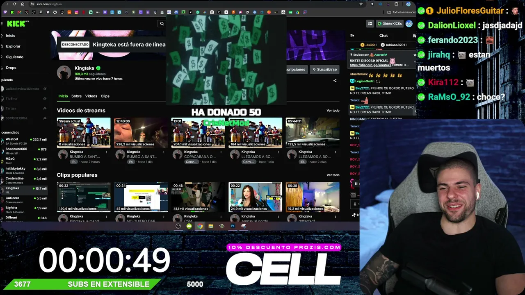
Task: Open Ver todo for Videos de streams
Action: tap(333, 111)
